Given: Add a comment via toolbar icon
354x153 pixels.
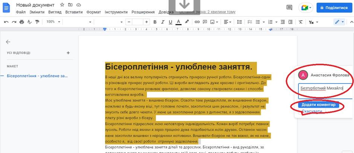Looking at the screenshot, I should tap(205, 22).
